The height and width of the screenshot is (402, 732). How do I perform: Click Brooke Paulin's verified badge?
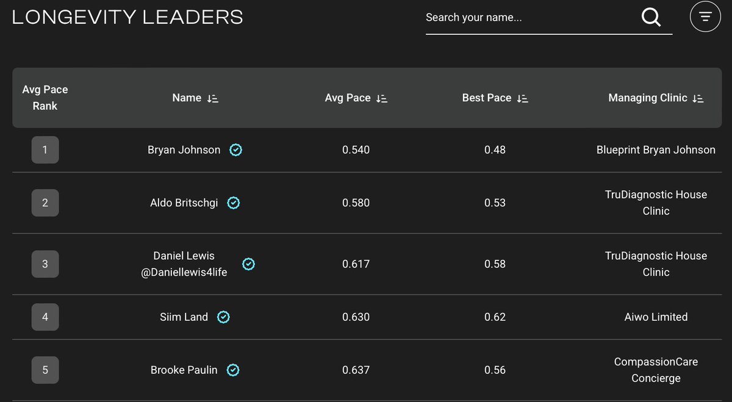[232, 370]
